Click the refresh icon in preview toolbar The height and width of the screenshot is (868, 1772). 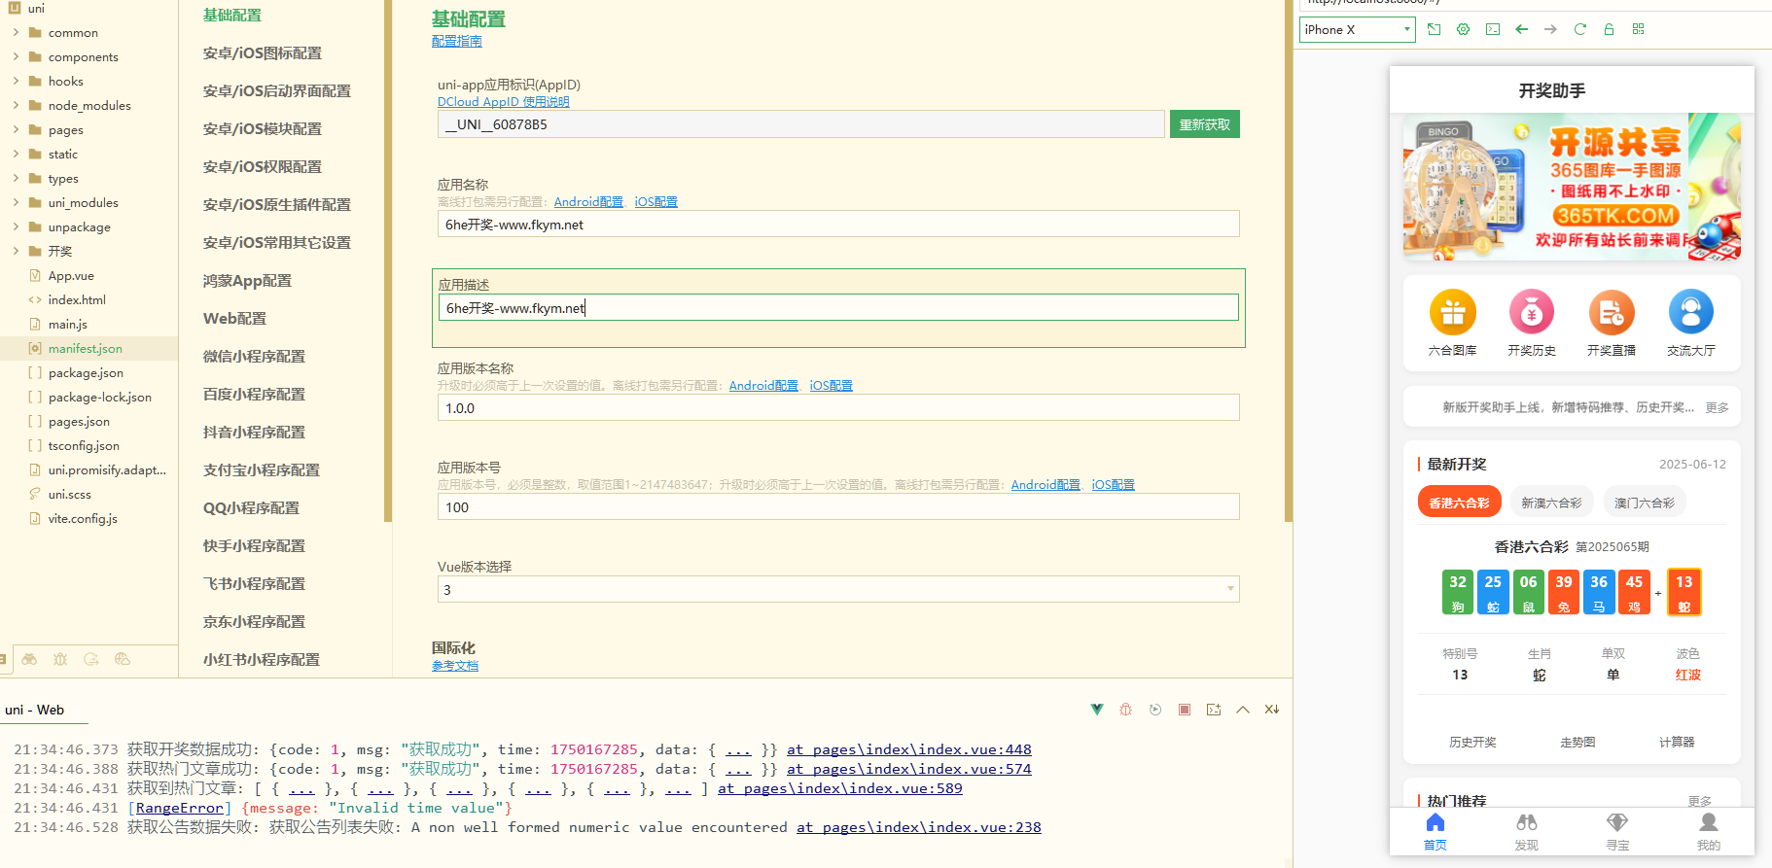[x=1579, y=29]
